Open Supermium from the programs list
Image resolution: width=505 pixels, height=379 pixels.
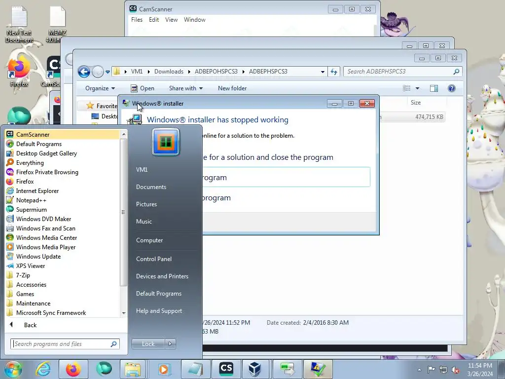point(62,209)
